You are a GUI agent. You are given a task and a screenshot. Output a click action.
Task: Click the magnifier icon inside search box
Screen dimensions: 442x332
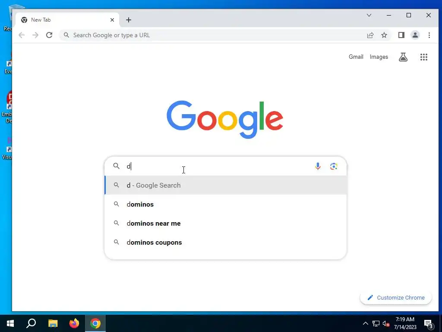pos(117,166)
